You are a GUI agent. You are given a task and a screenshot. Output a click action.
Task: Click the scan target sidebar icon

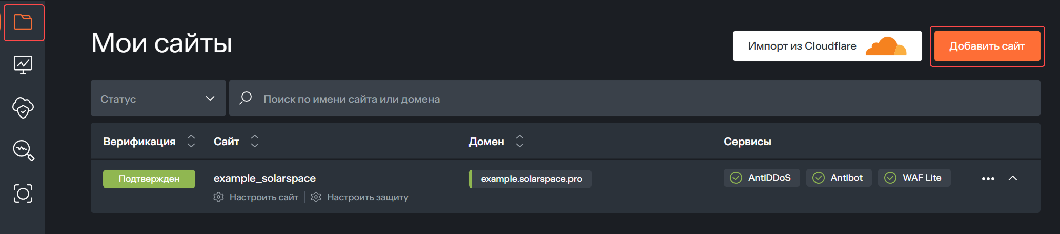[x=23, y=193]
